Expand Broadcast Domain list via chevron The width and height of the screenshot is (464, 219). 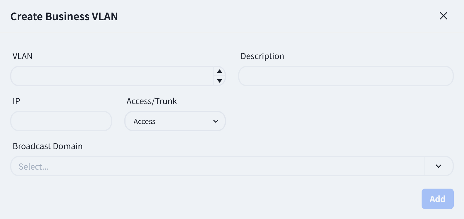[x=439, y=166]
